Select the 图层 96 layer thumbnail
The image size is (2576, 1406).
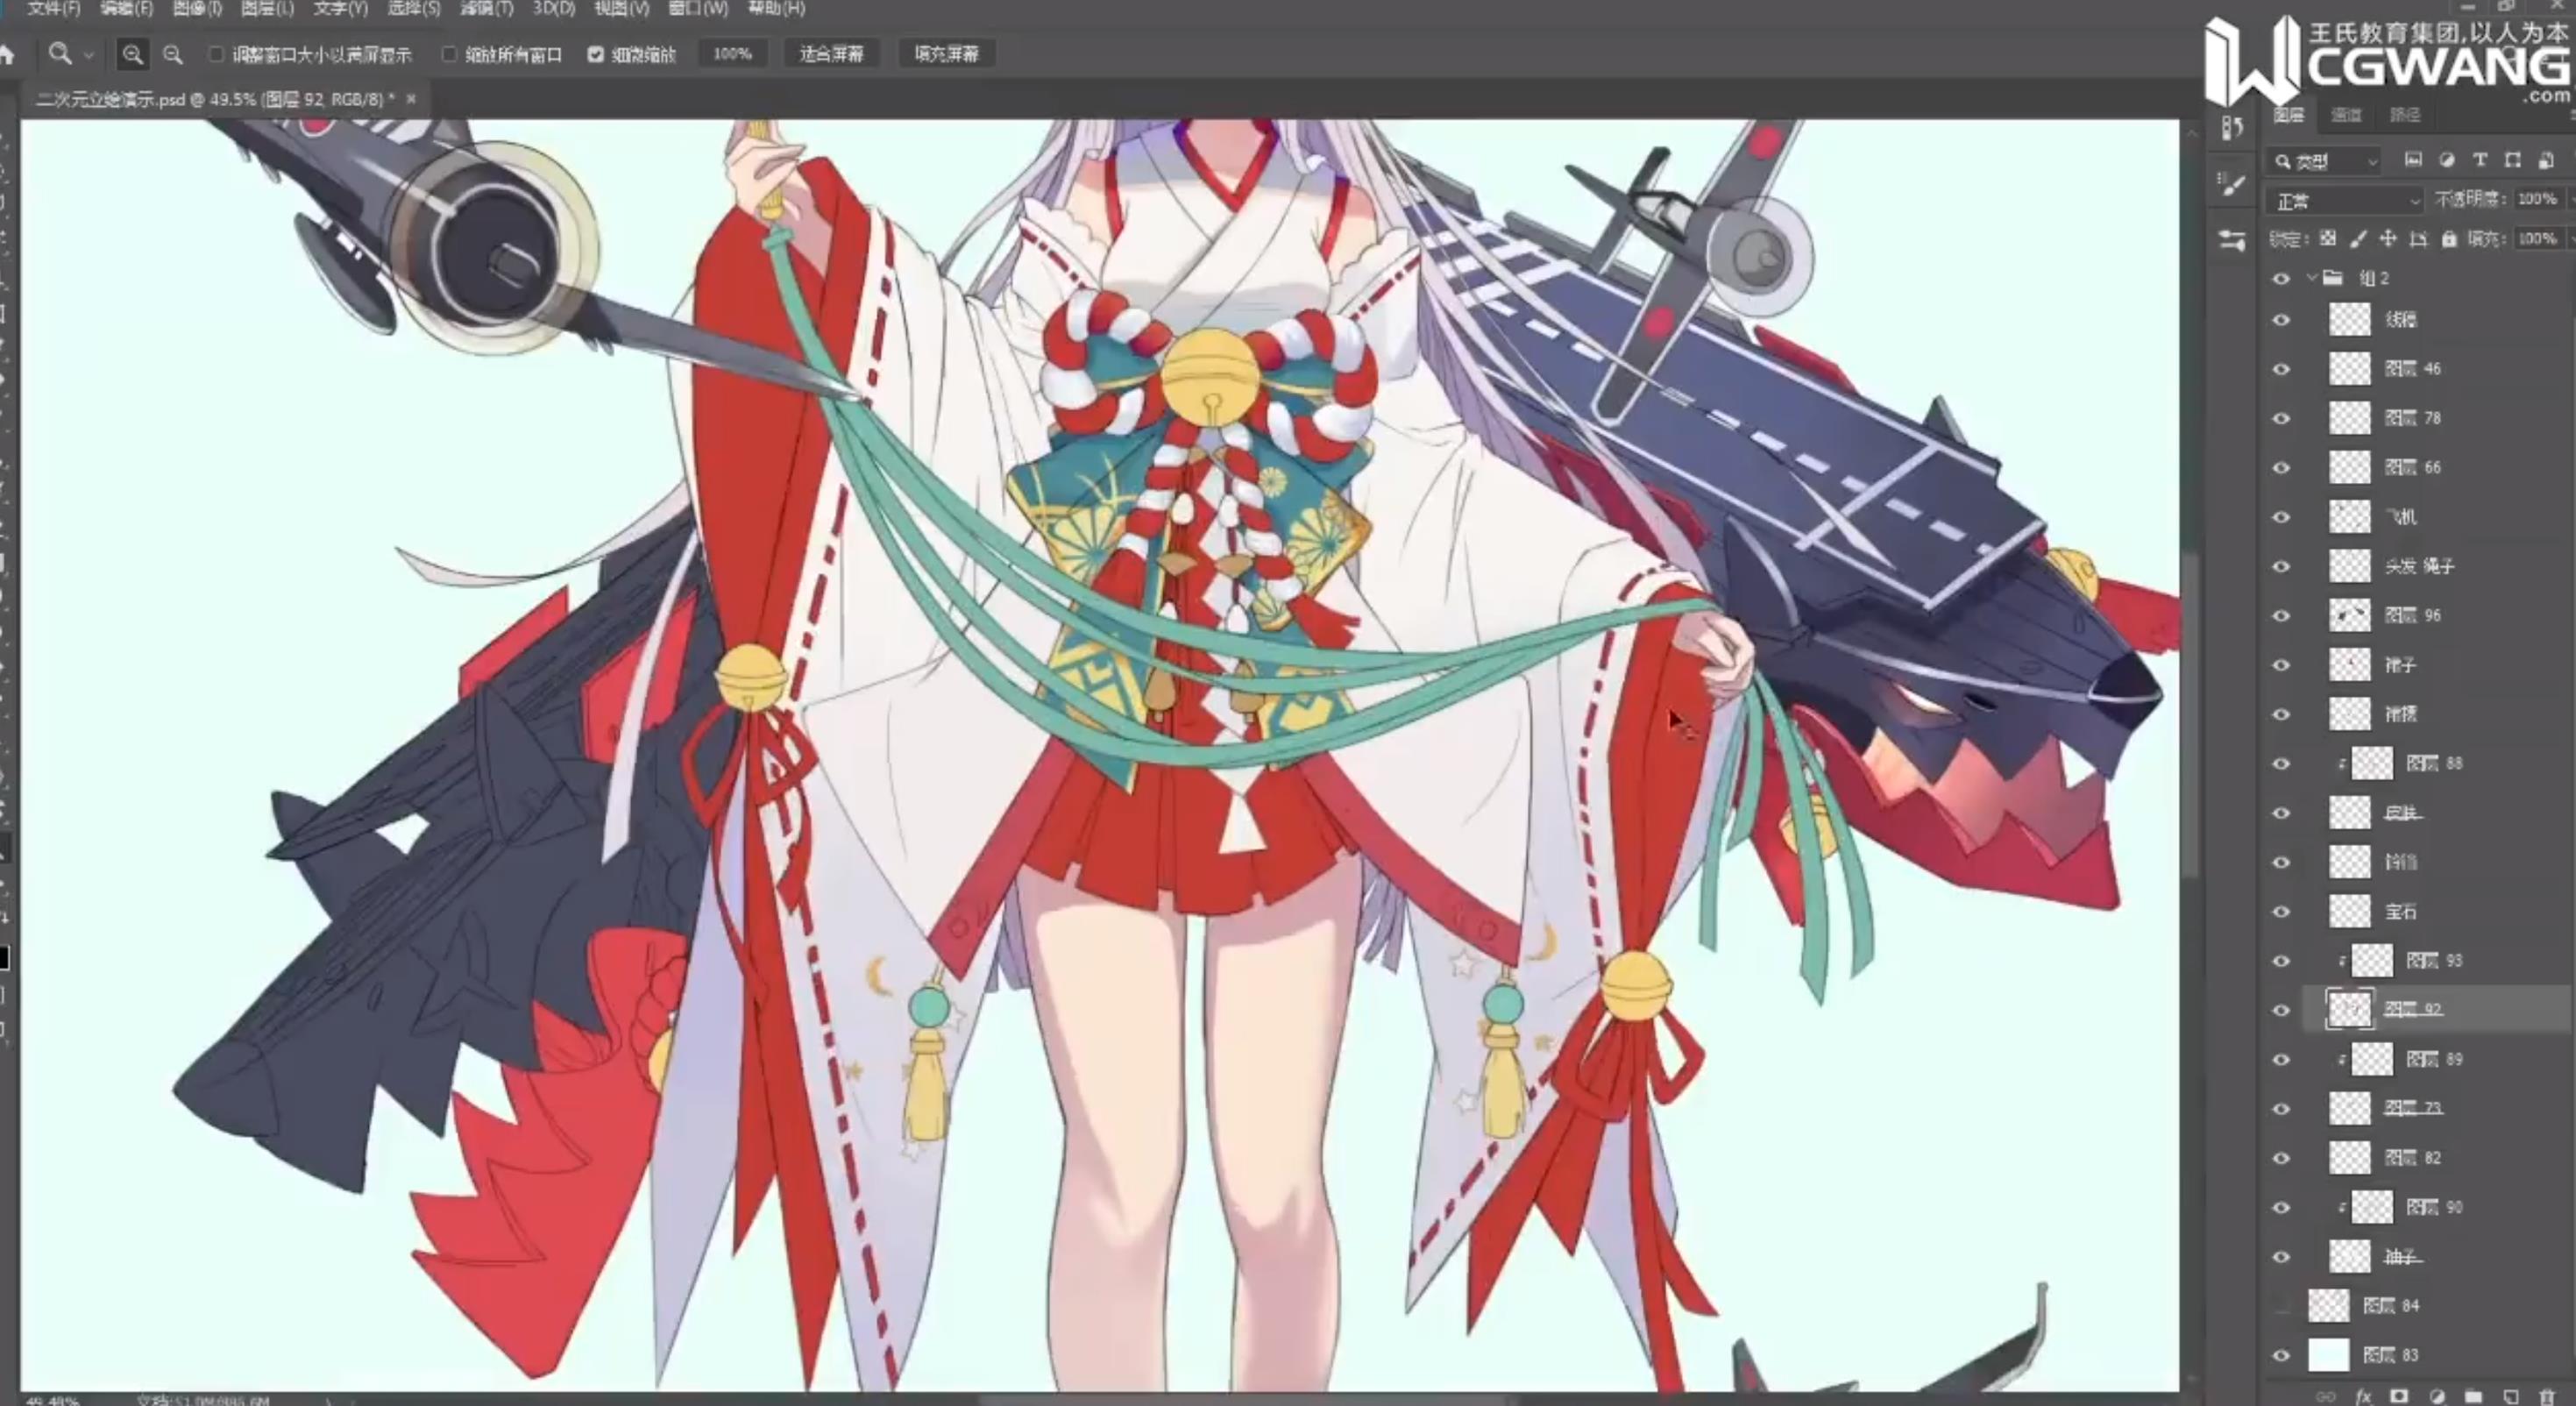click(2349, 615)
